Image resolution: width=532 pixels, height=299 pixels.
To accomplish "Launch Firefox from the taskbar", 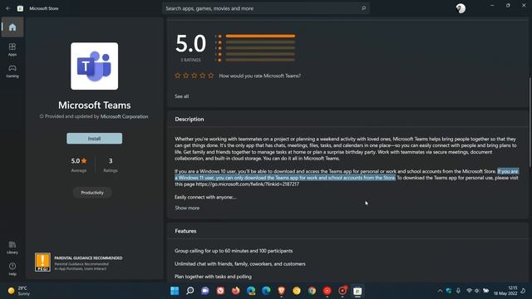I will pos(236,291).
